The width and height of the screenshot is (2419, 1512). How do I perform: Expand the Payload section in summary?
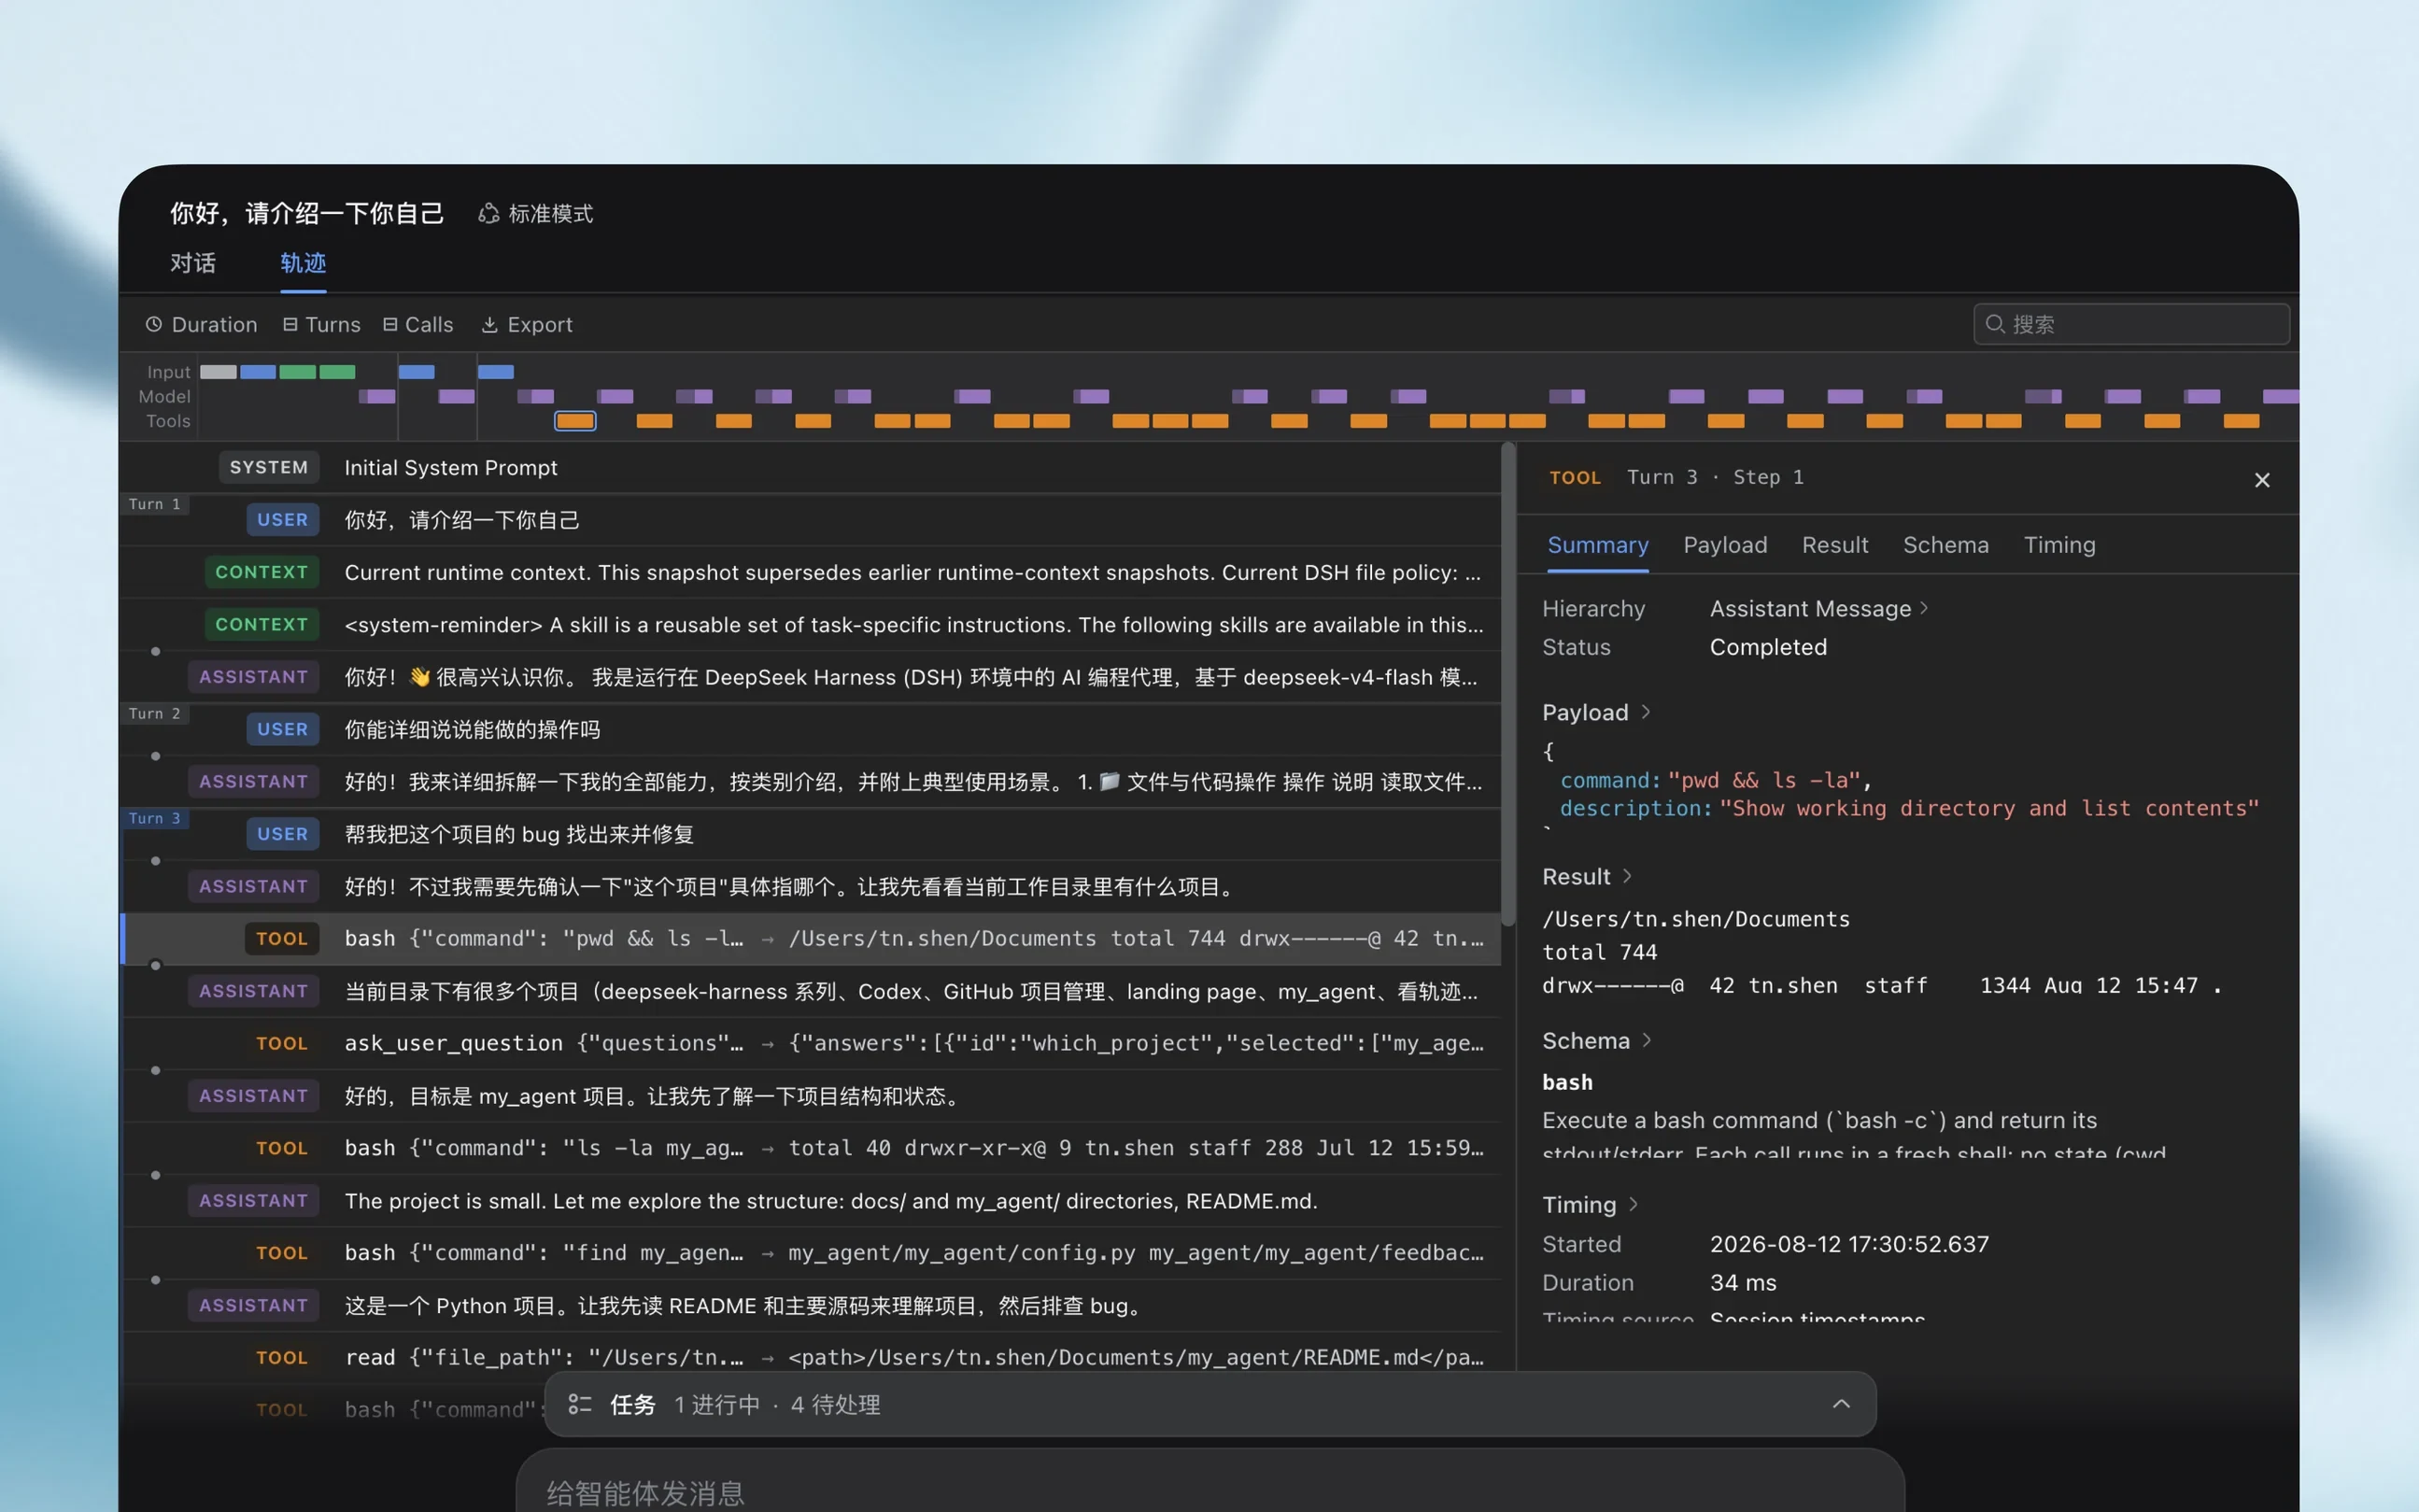pyautogui.click(x=1596, y=712)
